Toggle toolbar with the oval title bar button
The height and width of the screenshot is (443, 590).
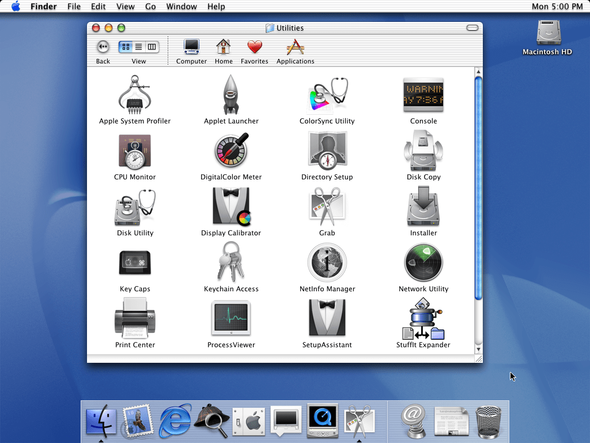(472, 28)
